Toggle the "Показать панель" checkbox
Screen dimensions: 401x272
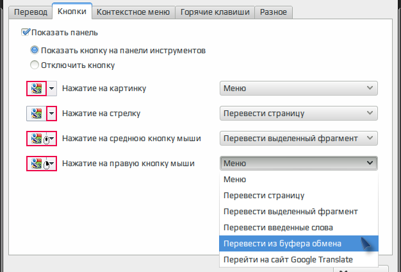click(x=26, y=32)
